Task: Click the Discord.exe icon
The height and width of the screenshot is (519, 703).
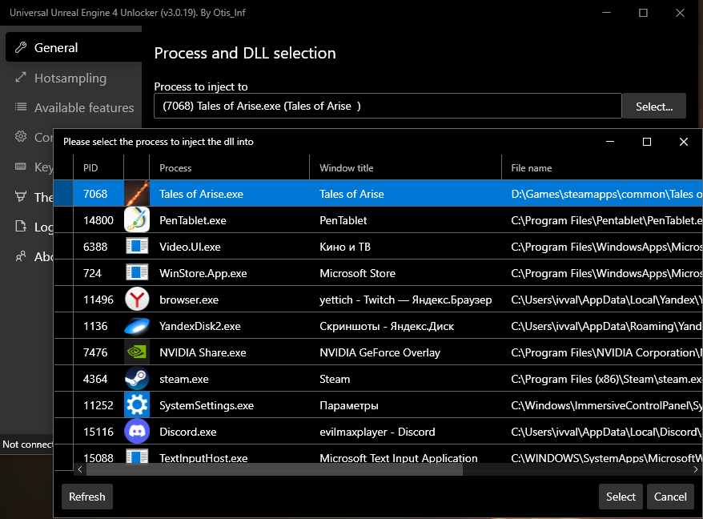Action: tap(137, 432)
